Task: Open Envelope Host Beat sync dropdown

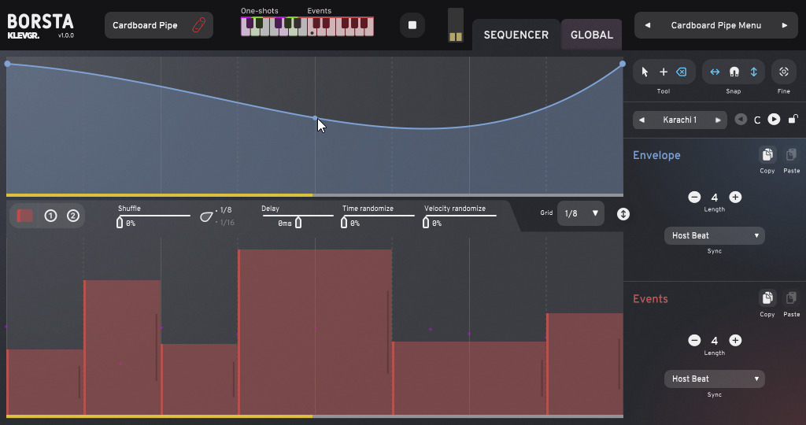Action: (715, 236)
